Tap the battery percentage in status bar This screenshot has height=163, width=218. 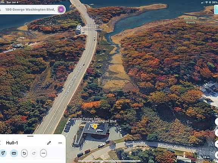[x=215, y=2]
